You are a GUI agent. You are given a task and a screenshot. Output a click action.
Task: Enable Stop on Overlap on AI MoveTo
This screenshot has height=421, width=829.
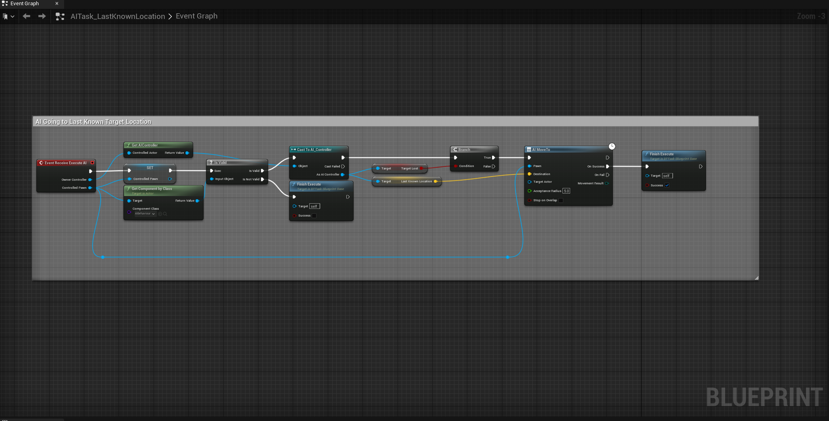pos(560,200)
